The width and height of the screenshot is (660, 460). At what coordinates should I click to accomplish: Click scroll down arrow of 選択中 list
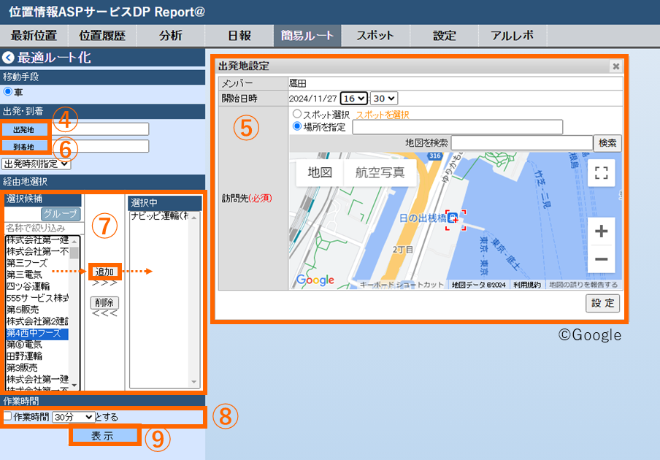point(193,382)
